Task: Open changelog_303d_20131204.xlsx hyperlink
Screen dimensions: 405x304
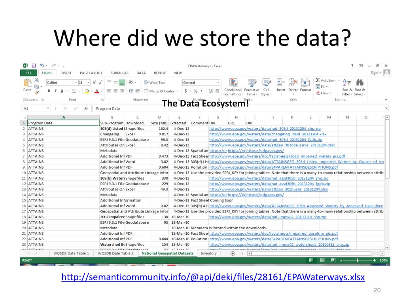Action: tap(268, 134)
